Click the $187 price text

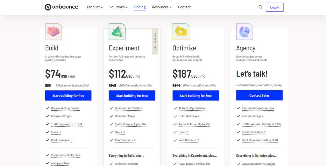tap(182, 74)
